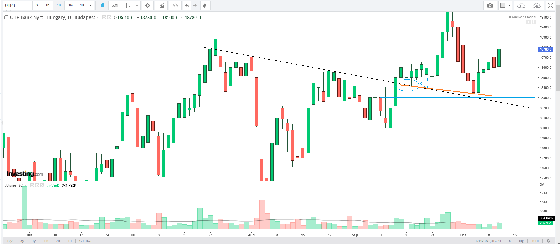Open the OTP Bank Nyrt title dropdown
Image resolution: width=560 pixels, height=244 pixels.
click(98, 17)
